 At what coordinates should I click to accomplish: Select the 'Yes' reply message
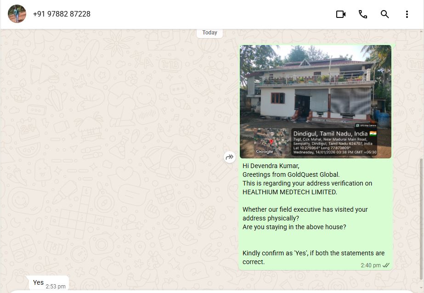point(49,283)
